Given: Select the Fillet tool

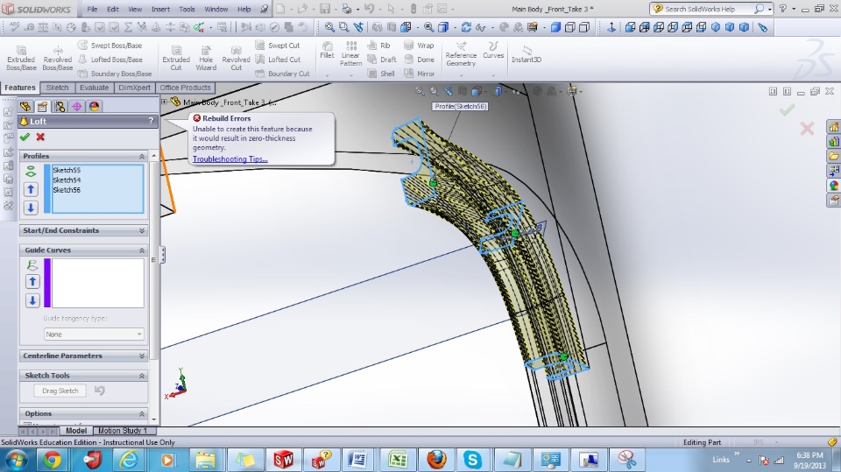Looking at the screenshot, I should pos(327,50).
